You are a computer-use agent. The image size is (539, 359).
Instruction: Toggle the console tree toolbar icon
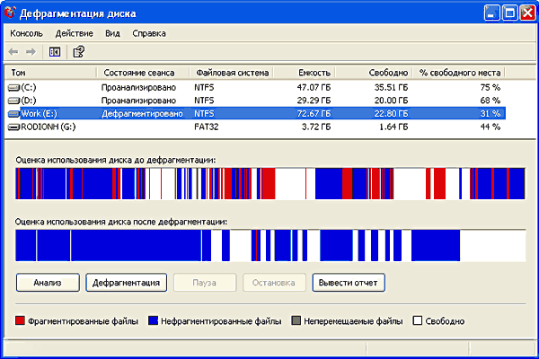coord(55,51)
